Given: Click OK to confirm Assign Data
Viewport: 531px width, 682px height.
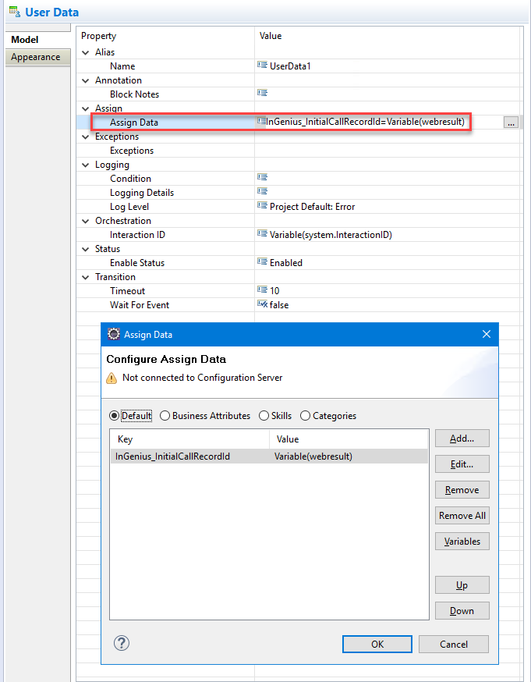Looking at the screenshot, I should (377, 644).
